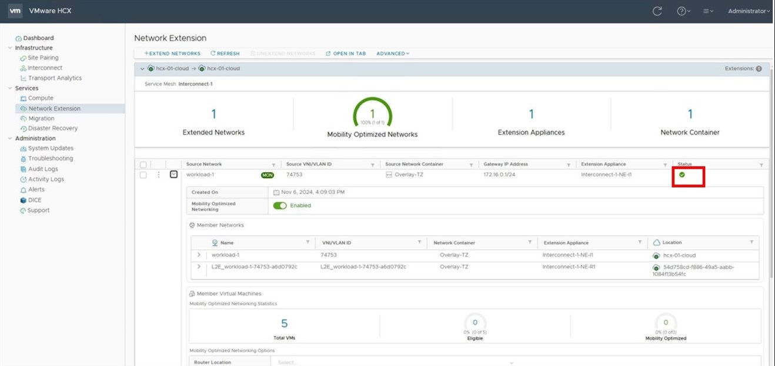Collapse the workload-1 row details

coord(173,174)
